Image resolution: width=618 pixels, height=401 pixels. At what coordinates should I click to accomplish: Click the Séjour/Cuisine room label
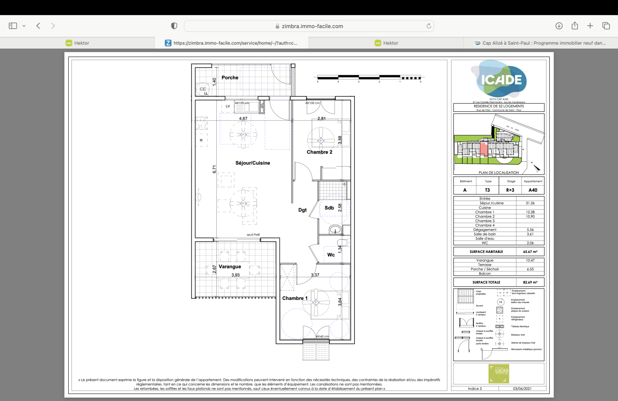253,163
